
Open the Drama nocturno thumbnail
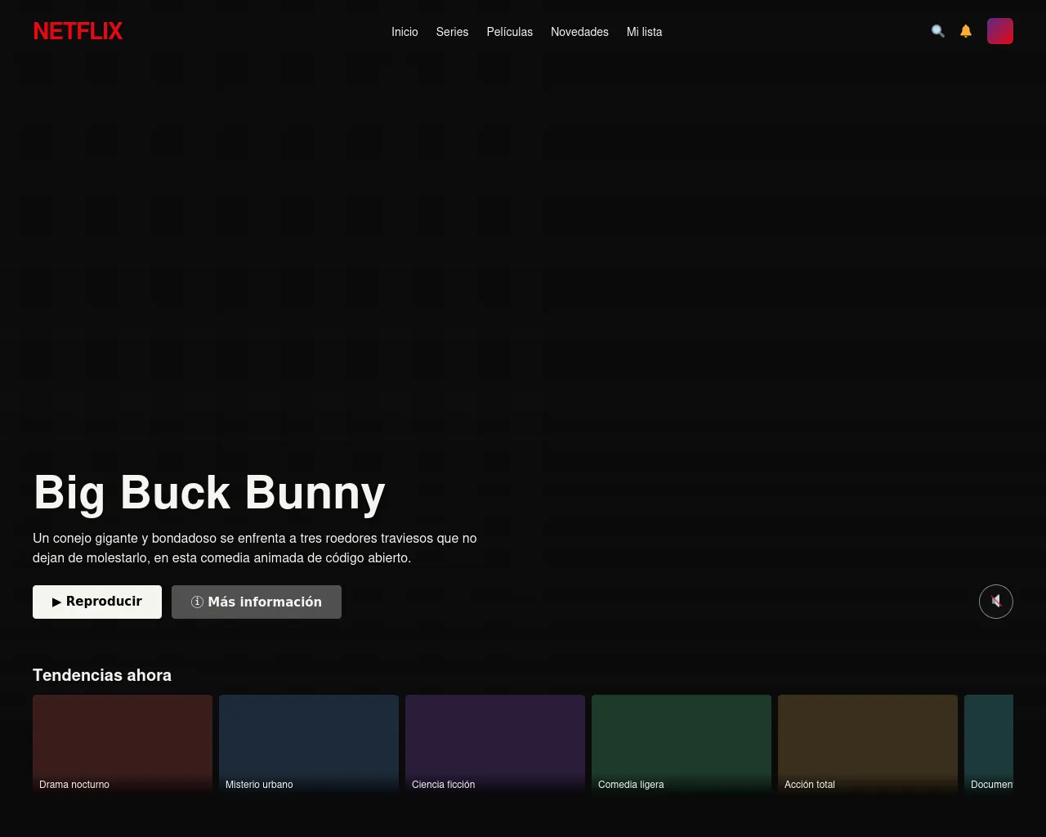(x=123, y=745)
